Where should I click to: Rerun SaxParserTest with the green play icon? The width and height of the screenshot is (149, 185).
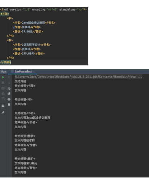coord(3,78)
